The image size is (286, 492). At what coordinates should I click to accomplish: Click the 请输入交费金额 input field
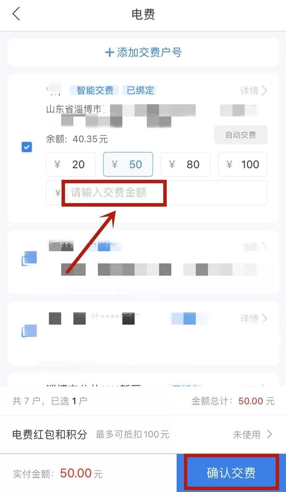coord(157,193)
